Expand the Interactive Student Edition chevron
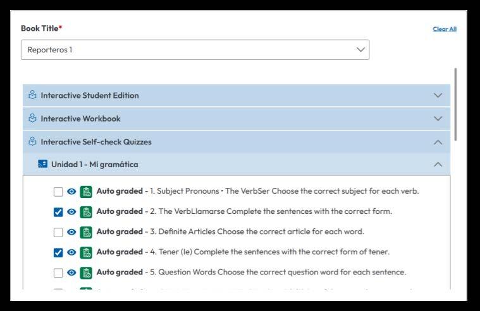The width and height of the screenshot is (480, 311). click(438, 95)
